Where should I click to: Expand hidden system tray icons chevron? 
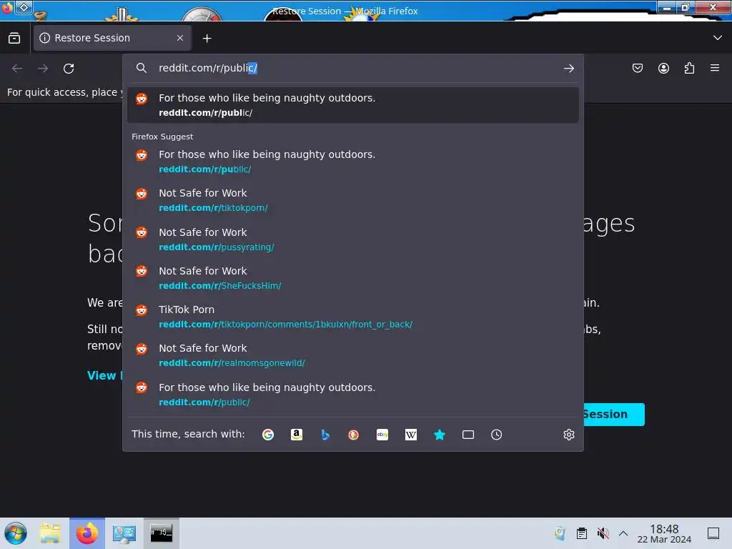point(623,533)
